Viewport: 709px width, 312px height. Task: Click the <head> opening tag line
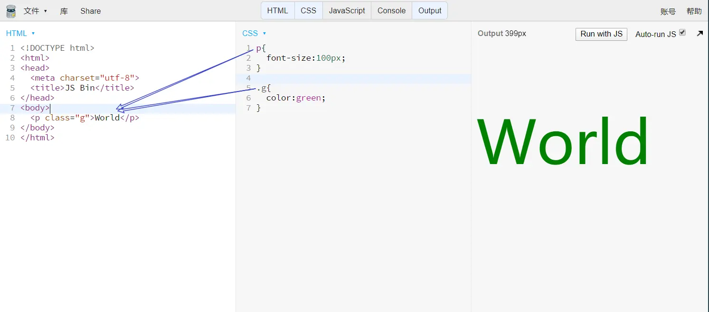[x=35, y=68]
